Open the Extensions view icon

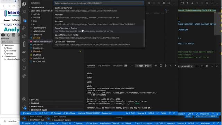[24, 36]
